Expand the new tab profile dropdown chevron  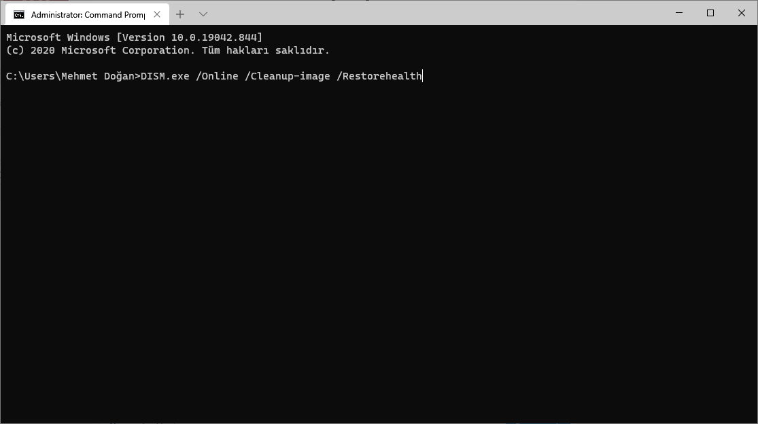(x=203, y=14)
